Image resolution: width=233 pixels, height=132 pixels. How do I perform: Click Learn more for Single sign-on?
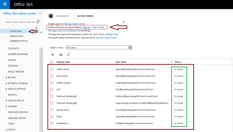(x=79, y=24)
